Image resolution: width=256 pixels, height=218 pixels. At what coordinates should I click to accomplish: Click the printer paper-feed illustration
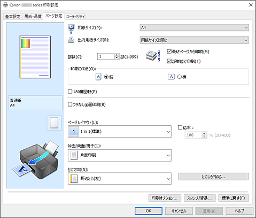pos(36,159)
